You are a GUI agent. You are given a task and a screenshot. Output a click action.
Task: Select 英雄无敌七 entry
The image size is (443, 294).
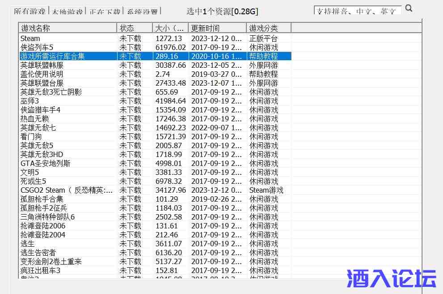[x=155, y=128]
